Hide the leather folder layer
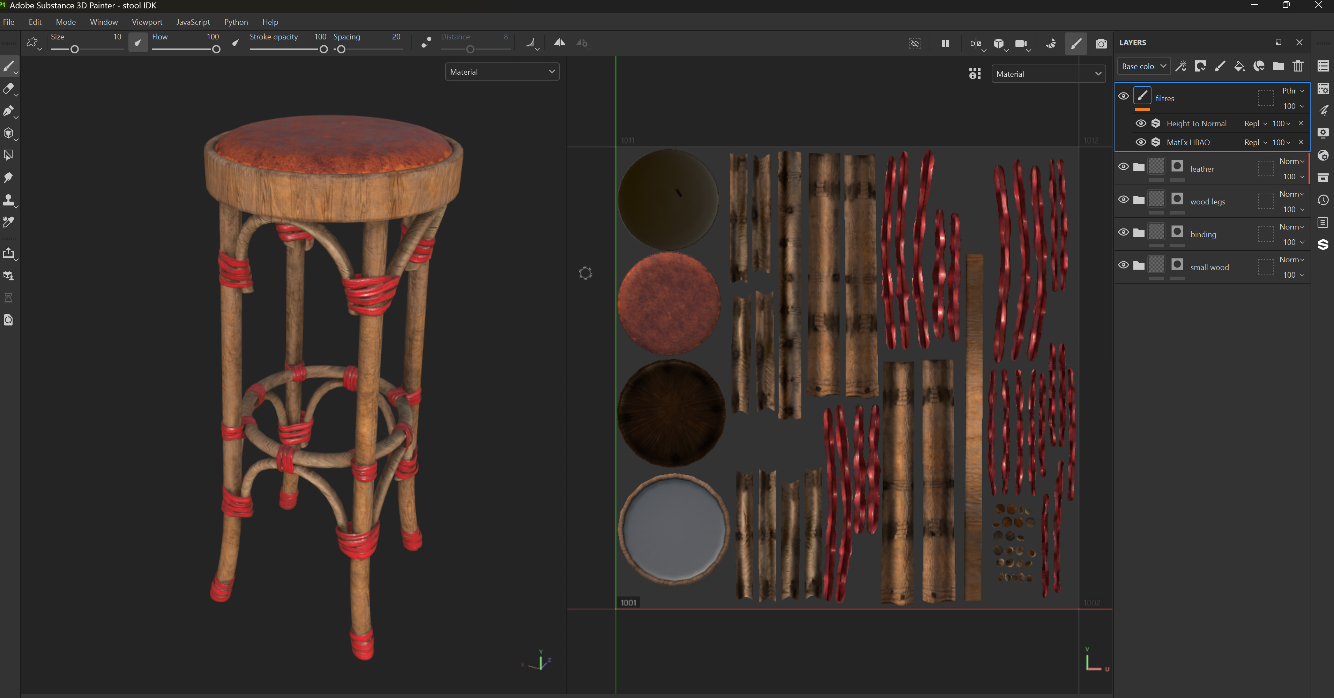The height and width of the screenshot is (698, 1334). coord(1123,167)
